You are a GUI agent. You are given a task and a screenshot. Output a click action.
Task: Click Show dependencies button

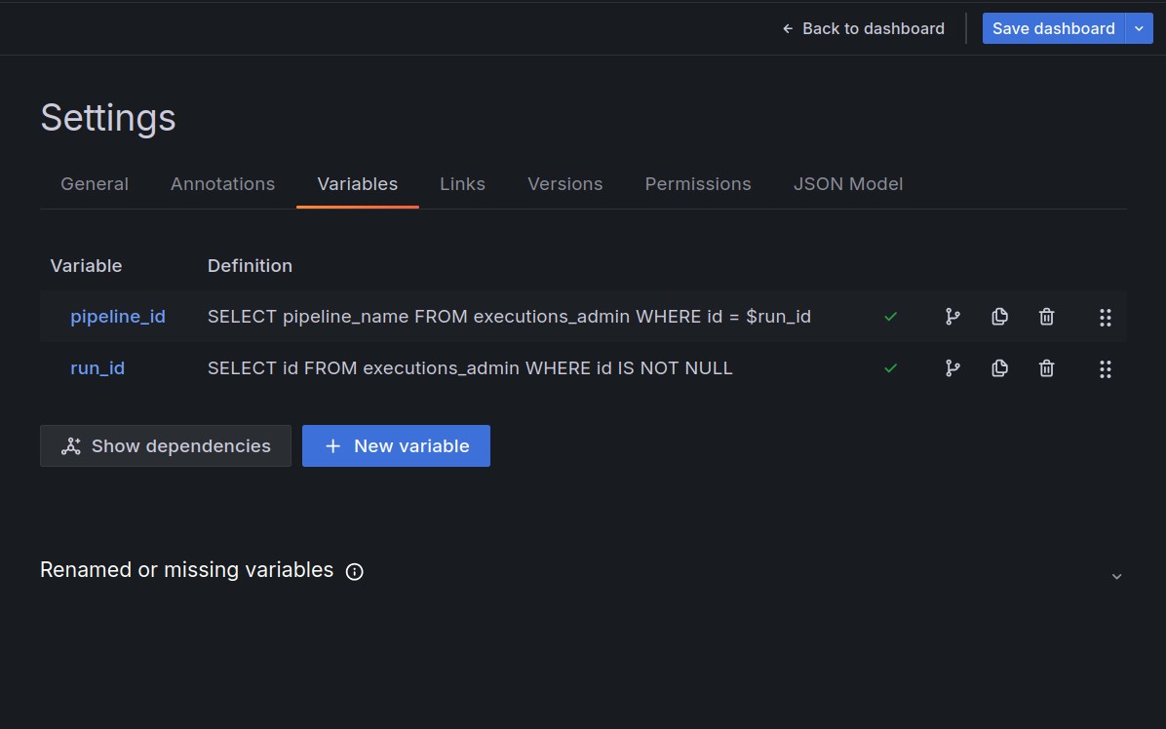click(166, 445)
